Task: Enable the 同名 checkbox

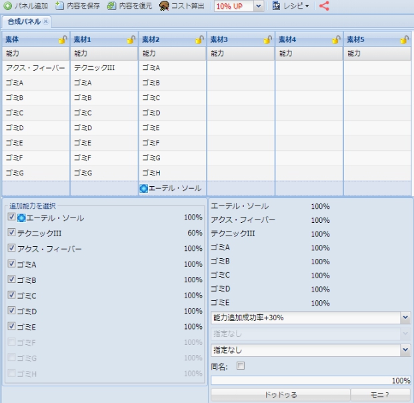Action: [240, 366]
